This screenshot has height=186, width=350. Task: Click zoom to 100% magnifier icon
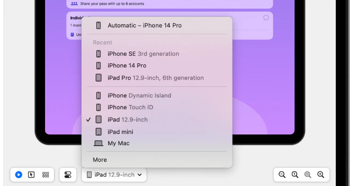[x=295, y=175]
